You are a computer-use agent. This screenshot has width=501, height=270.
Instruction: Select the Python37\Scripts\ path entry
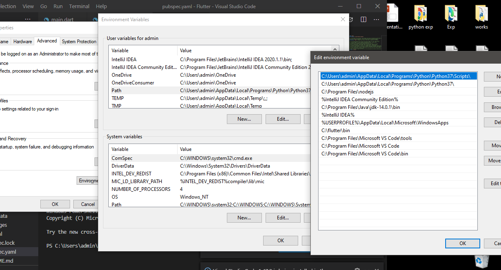click(x=398, y=76)
